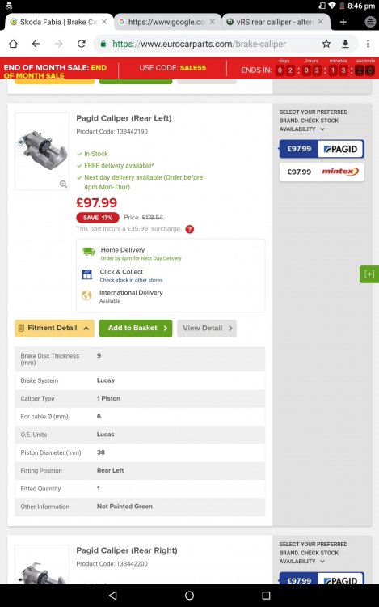
Task: Reload the page with refresh icon
Action: click(x=81, y=44)
